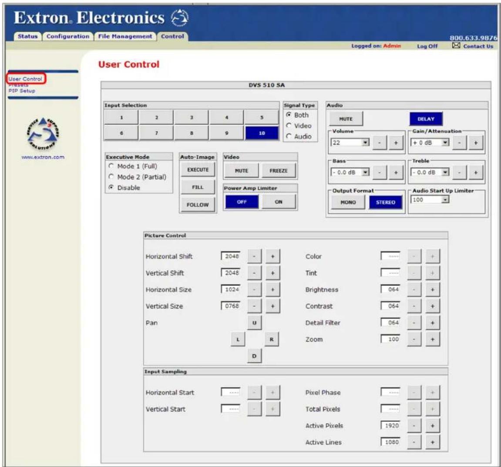Increase Detail Filter with plus button
Image resolution: width=501 pixels, height=467 pixels.
tap(433, 323)
